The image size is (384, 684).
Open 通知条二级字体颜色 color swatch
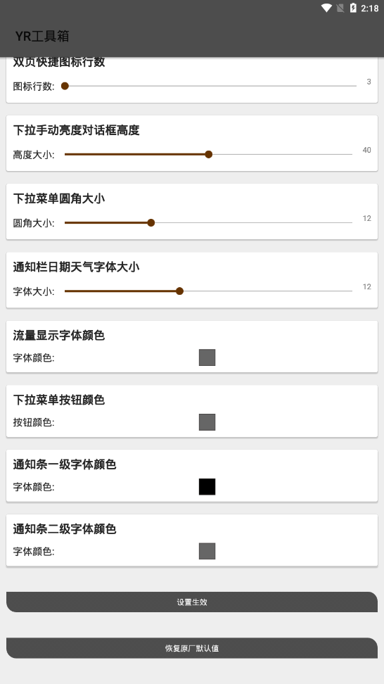(x=207, y=551)
